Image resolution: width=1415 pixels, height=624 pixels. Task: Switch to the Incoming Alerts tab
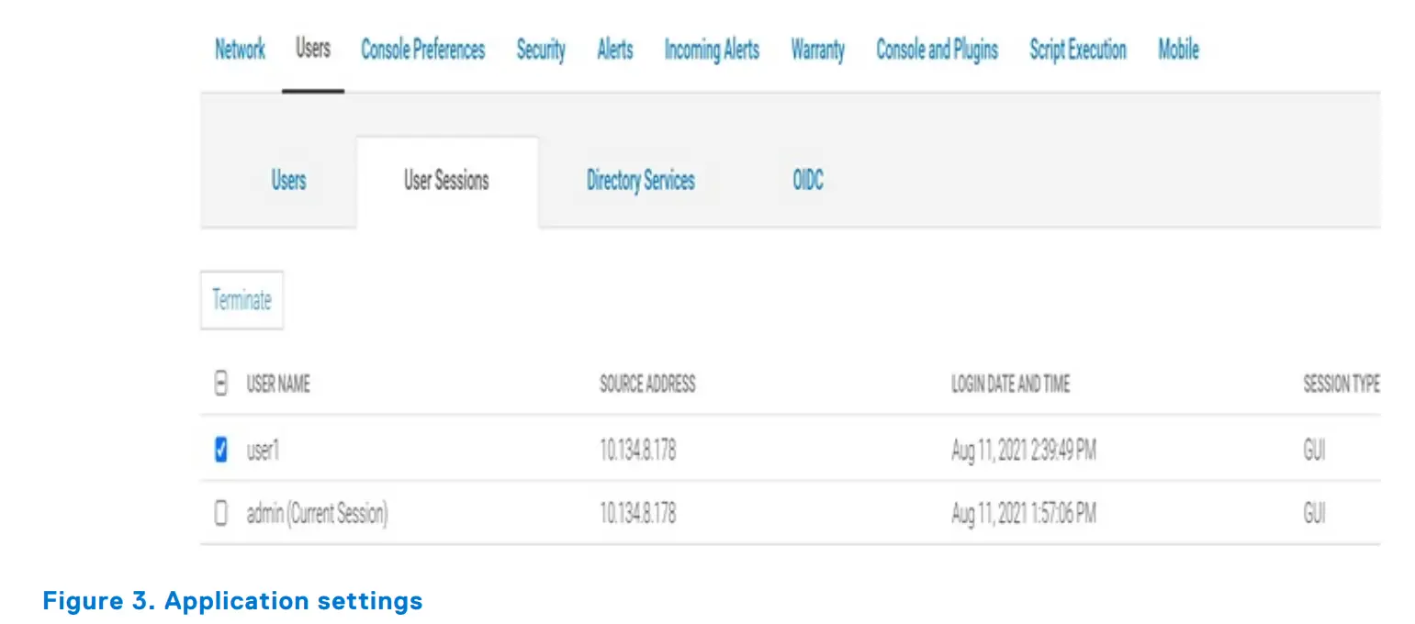[711, 50]
